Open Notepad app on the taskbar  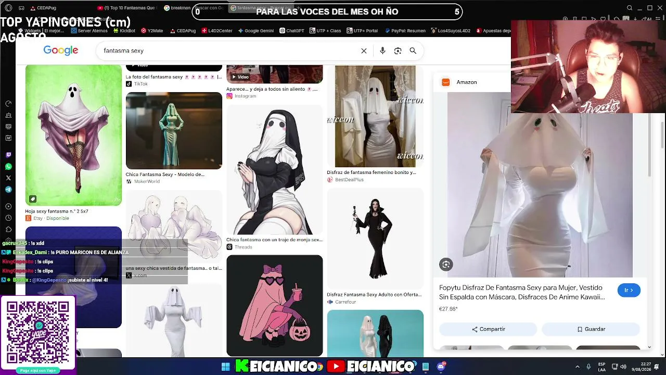426,367
